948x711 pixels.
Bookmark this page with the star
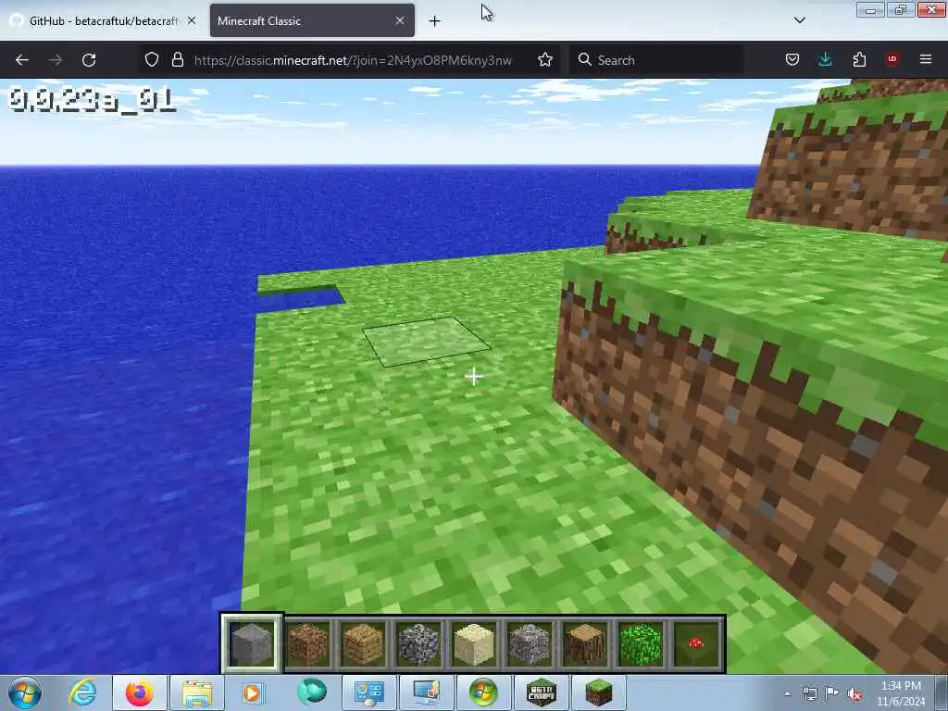[545, 59]
